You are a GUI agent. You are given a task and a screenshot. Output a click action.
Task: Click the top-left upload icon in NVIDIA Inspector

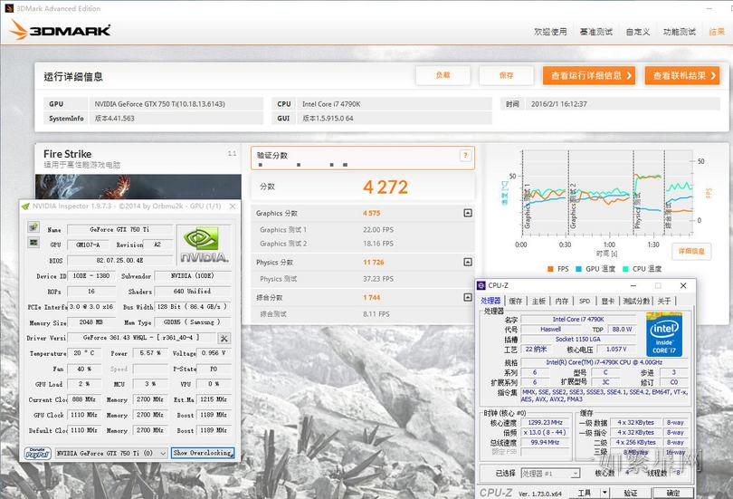click(x=33, y=226)
